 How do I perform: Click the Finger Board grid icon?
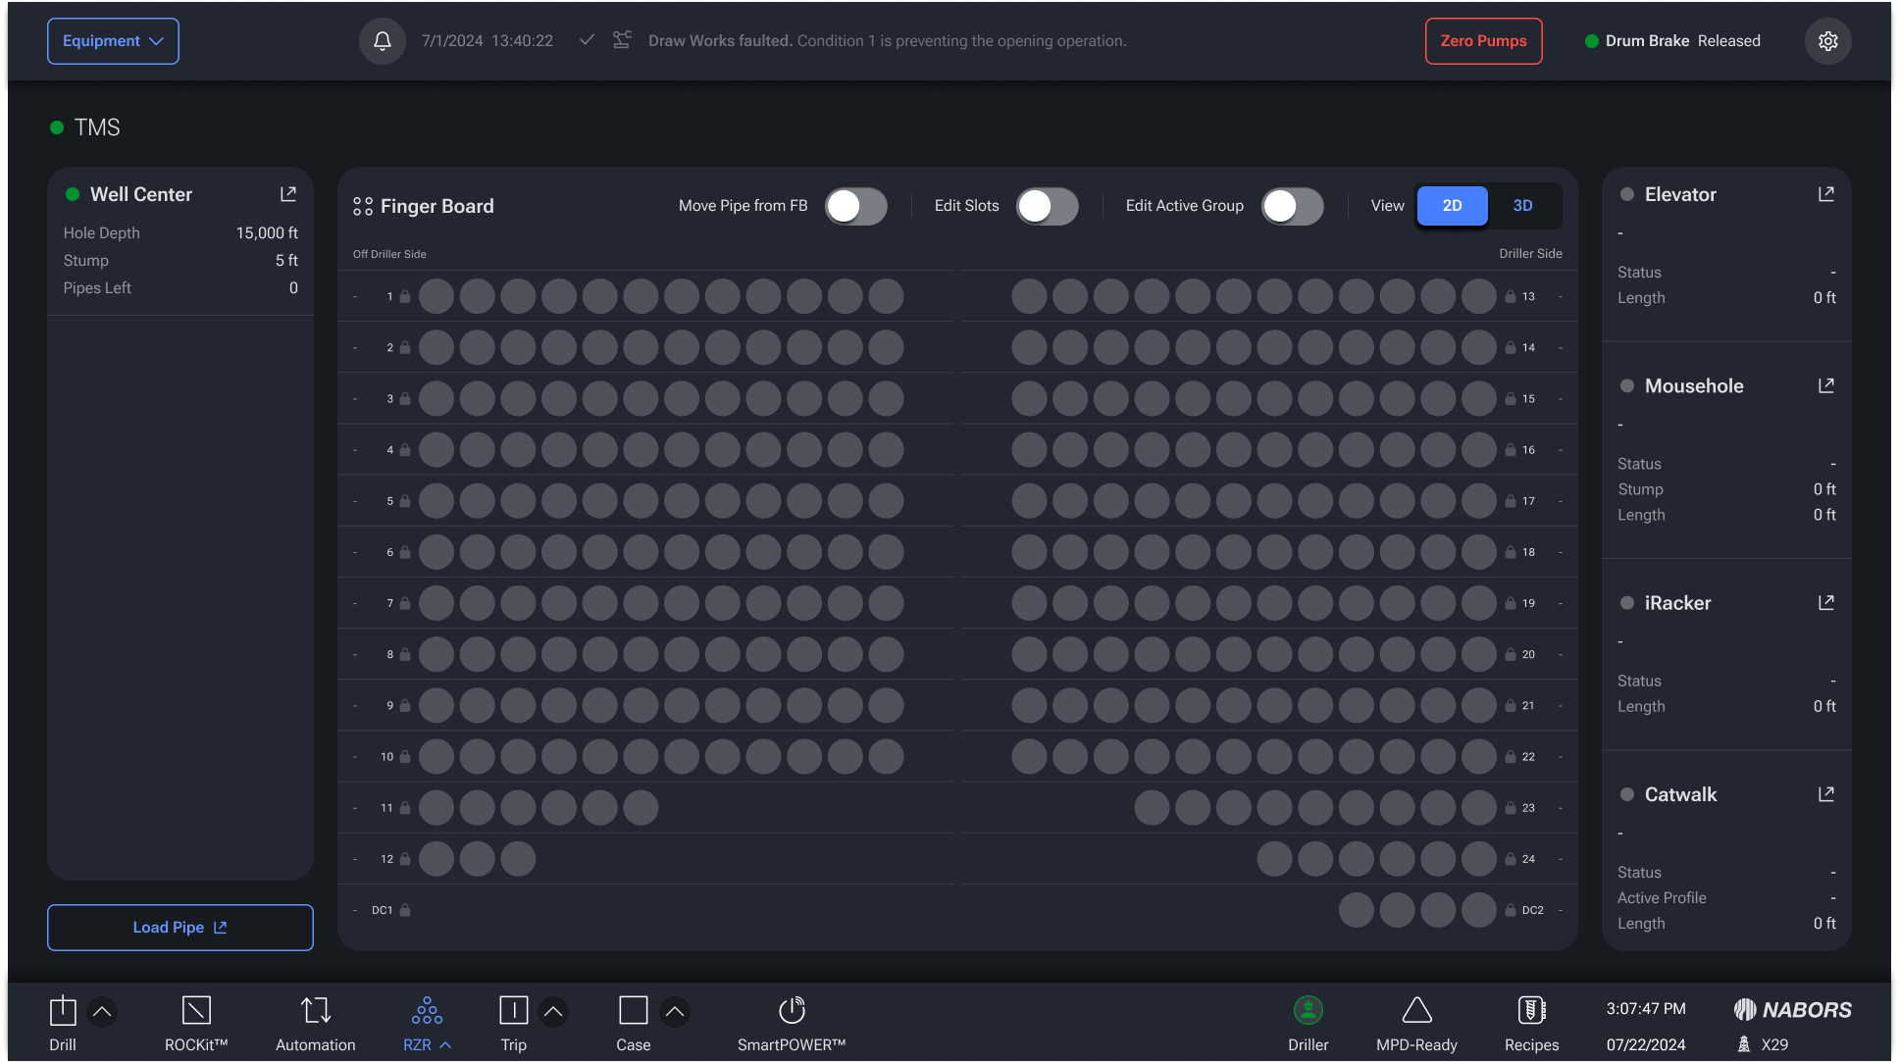[x=363, y=206]
